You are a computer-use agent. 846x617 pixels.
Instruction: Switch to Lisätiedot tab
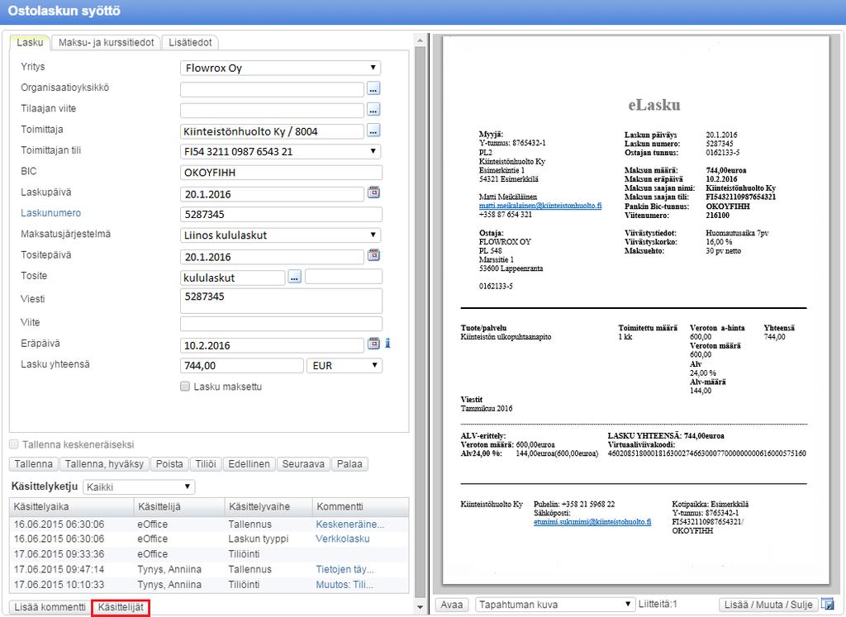click(190, 43)
